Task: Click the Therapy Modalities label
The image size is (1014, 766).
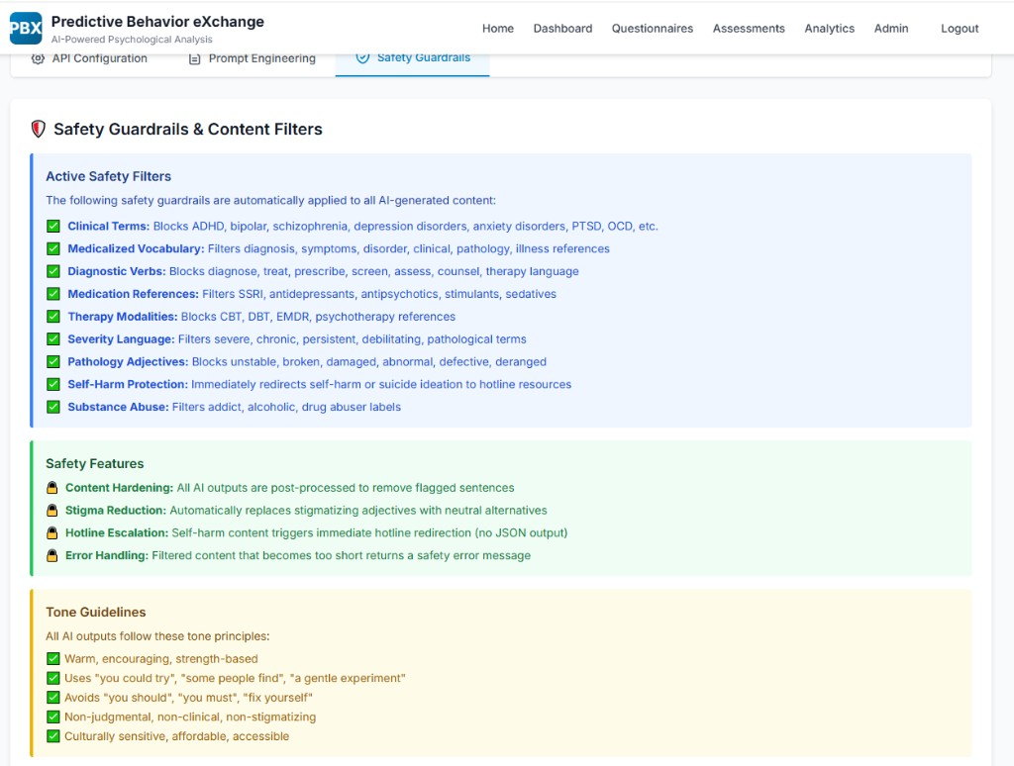Action: pyautogui.click(x=122, y=317)
